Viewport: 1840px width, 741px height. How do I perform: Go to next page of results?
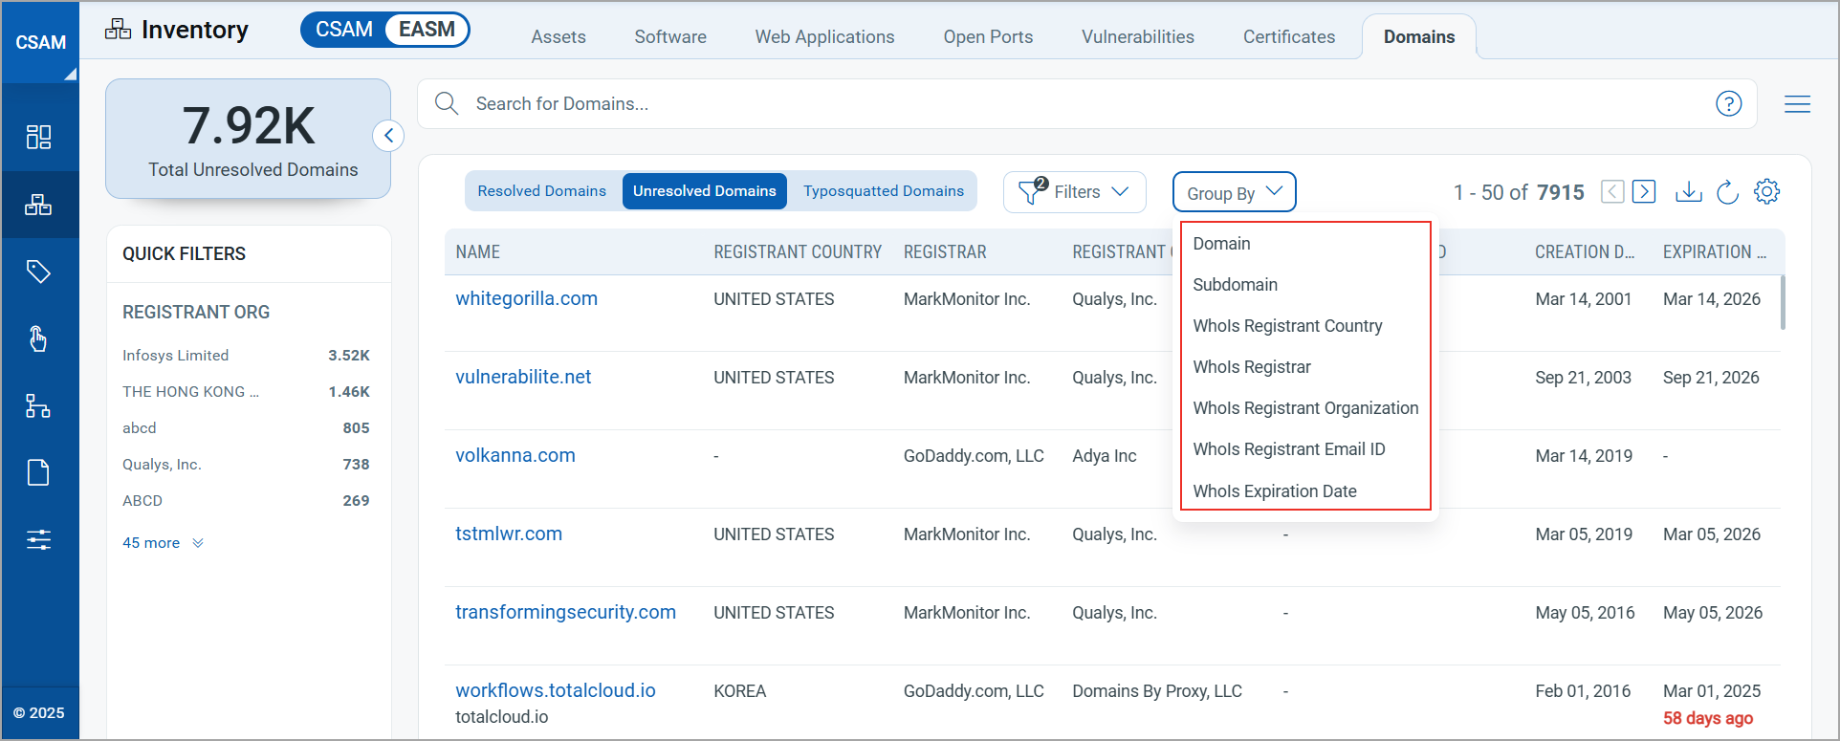1644,191
